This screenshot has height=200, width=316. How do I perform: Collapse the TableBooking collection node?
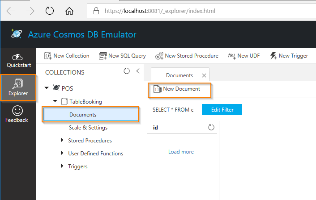[x=55, y=101]
